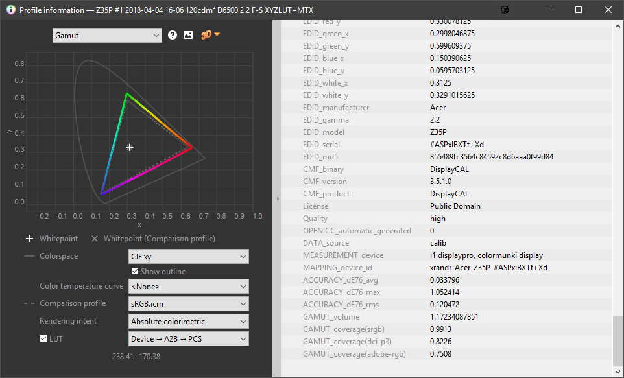Click the whitepoint cross marker in the gamut plot
The width and height of the screenshot is (624, 378).
pyautogui.click(x=130, y=148)
